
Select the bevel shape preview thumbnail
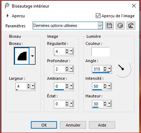pos(22,56)
